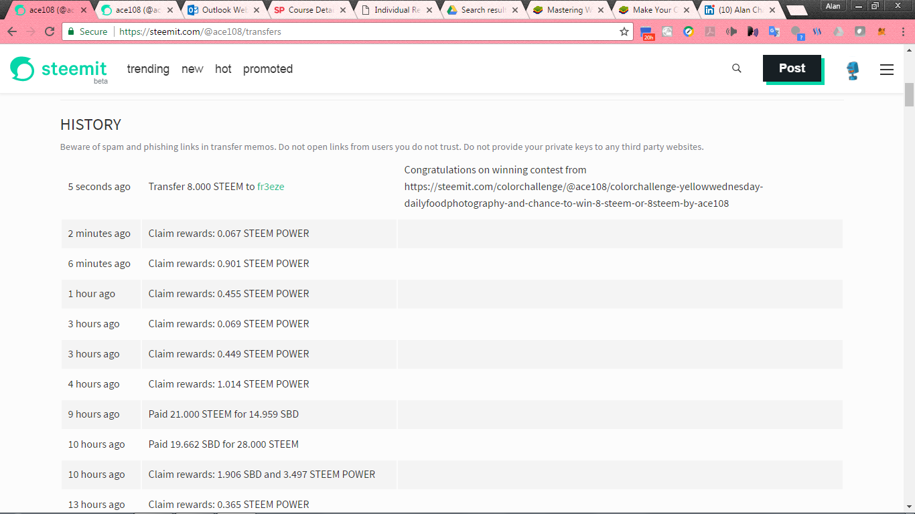Screen dimensions: 915x514
Task: Click 'Paid 19.662 SBD for 28.000 STEEM'
Action: [224, 444]
